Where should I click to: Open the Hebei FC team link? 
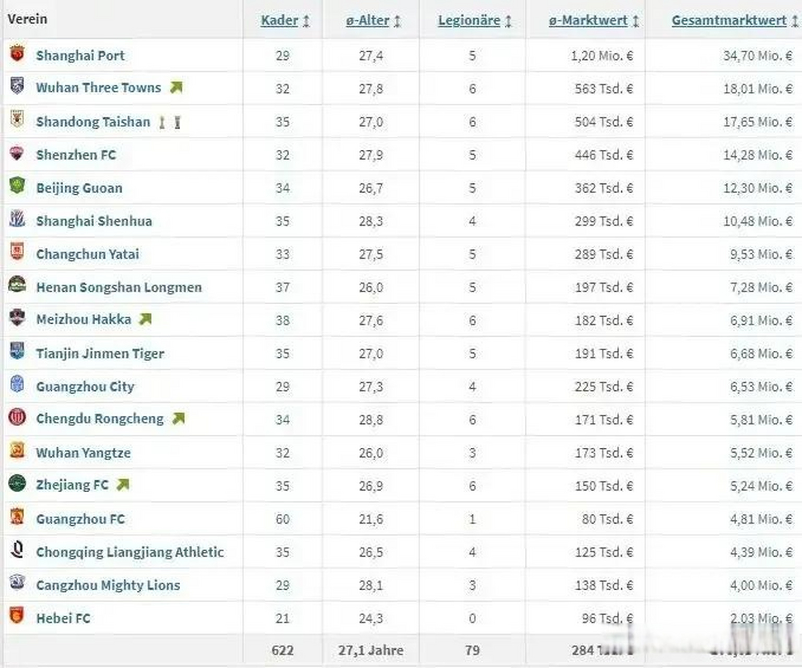coord(63,618)
